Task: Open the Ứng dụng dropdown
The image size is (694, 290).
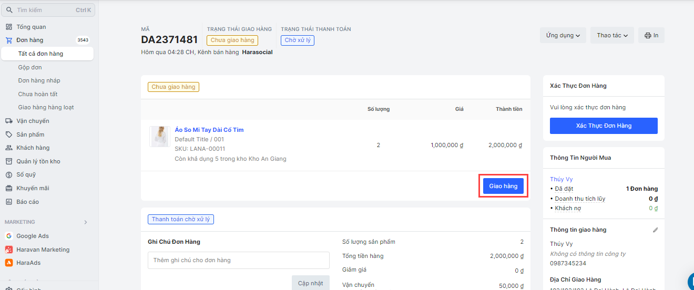Action: 563,35
